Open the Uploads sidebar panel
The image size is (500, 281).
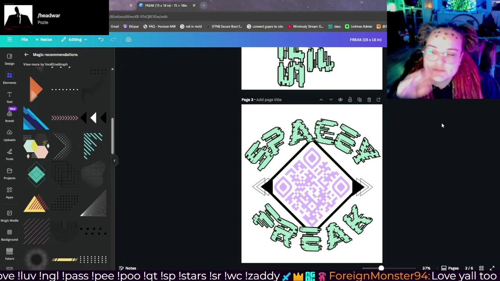[x=9, y=135]
